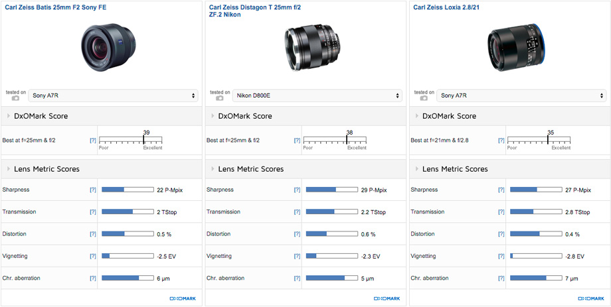Collapse the Loxia Lens Metric Scores section

(455, 169)
